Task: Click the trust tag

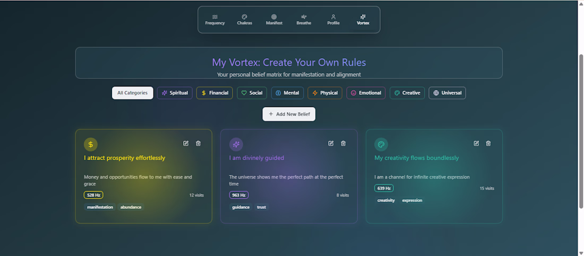Action: click(261, 207)
